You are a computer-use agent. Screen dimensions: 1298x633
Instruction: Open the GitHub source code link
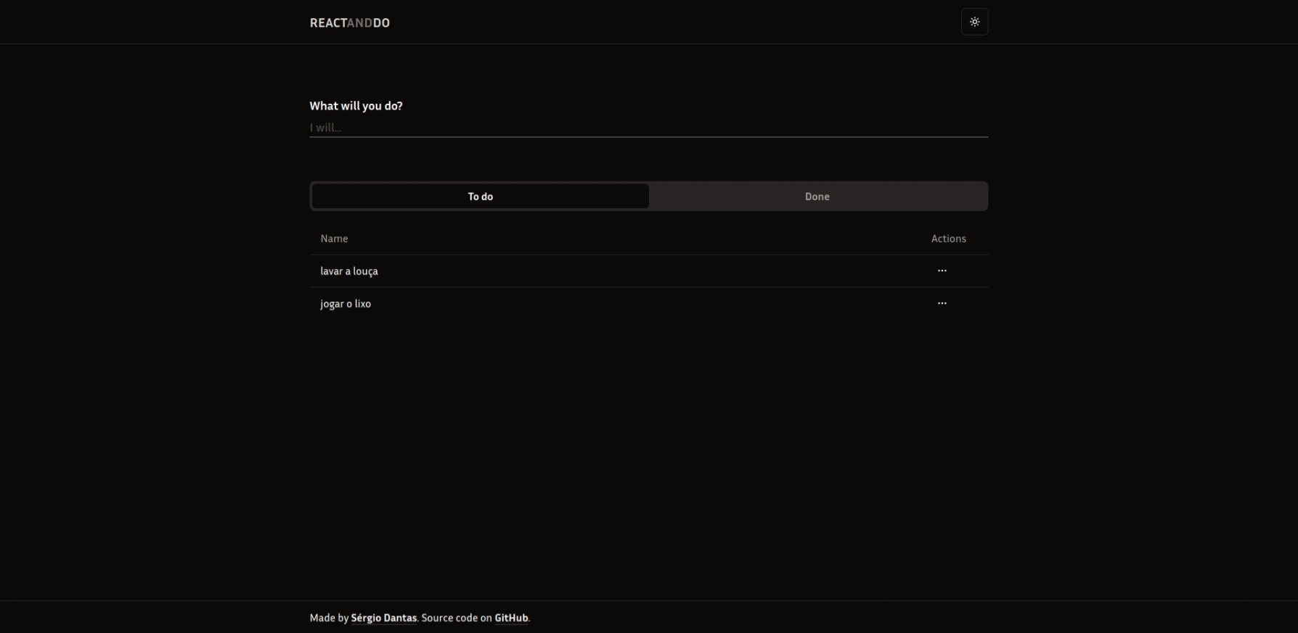click(x=511, y=618)
